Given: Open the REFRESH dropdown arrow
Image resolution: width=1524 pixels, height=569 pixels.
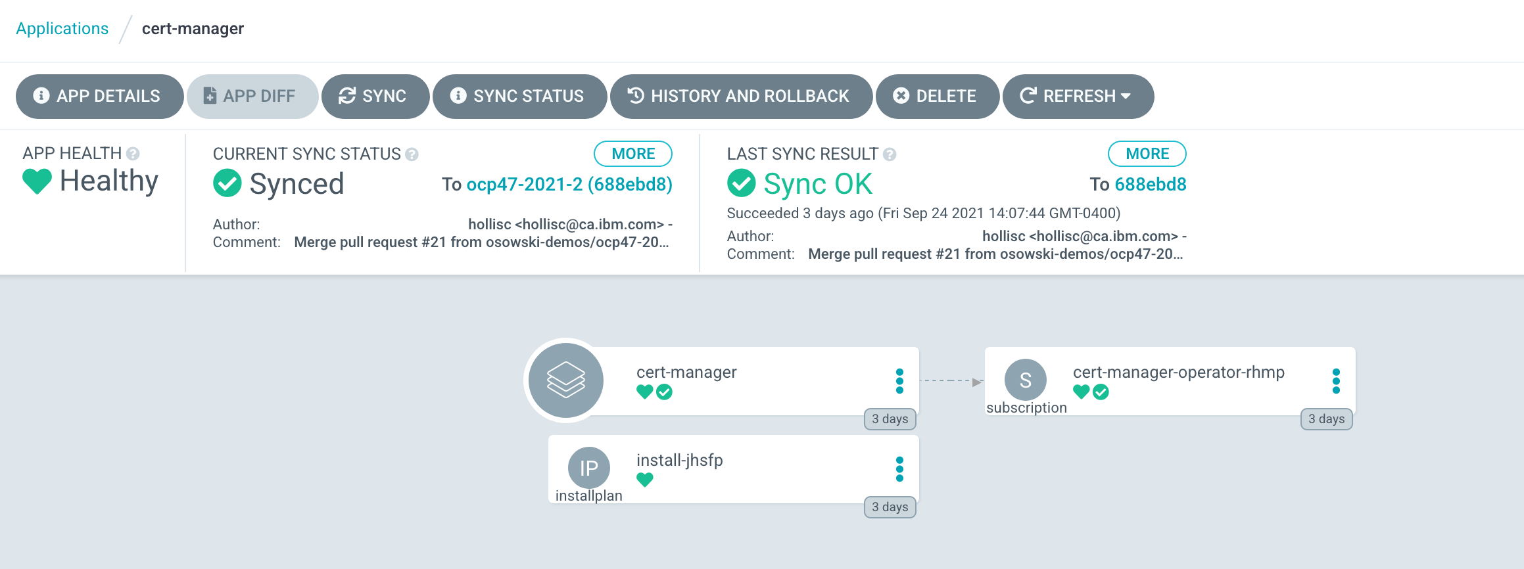Looking at the screenshot, I should coord(1126,96).
